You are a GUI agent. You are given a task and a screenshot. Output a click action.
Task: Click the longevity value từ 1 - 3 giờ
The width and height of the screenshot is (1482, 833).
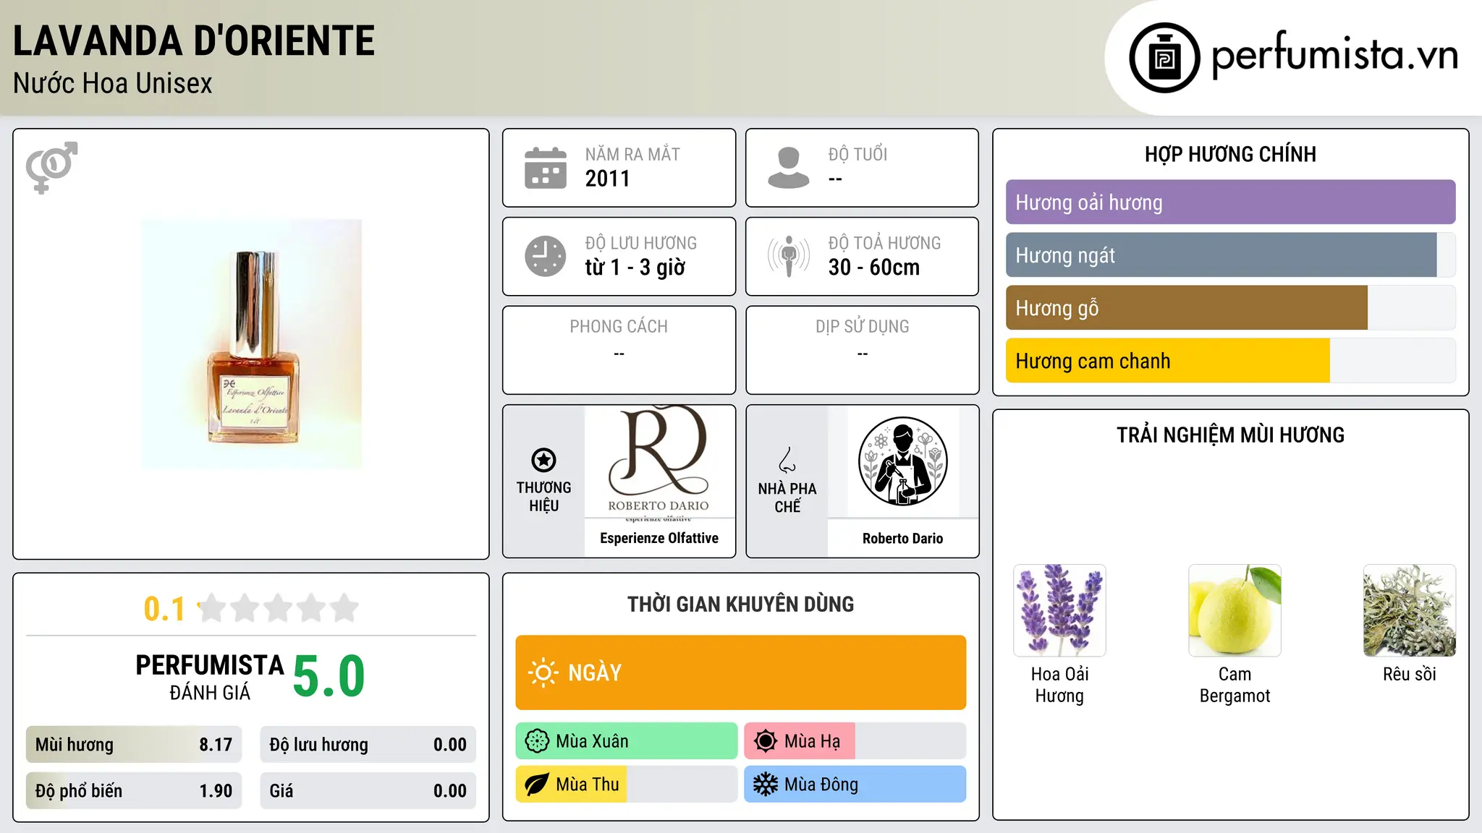pos(635,268)
